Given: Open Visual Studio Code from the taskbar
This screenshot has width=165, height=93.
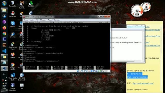Looking at the screenshot, I should click(4, 51).
